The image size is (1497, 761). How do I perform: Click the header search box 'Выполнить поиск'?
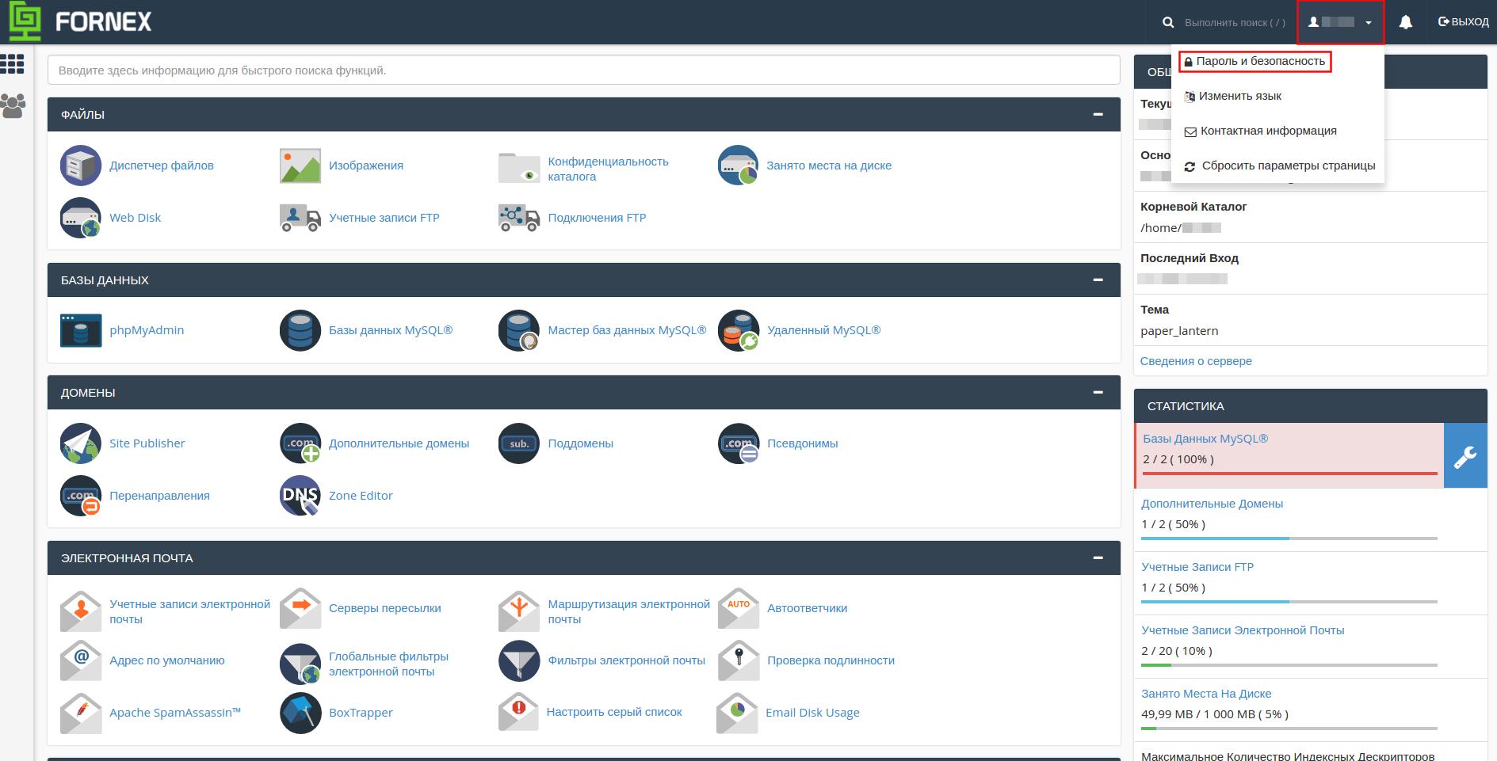pyautogui.click(x=1234, y=22)
